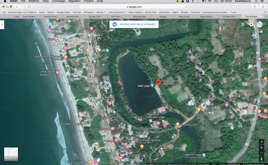Switch to the Holistic Train... tab
Screen dimensions: 268x165
[x=51, y=17]
